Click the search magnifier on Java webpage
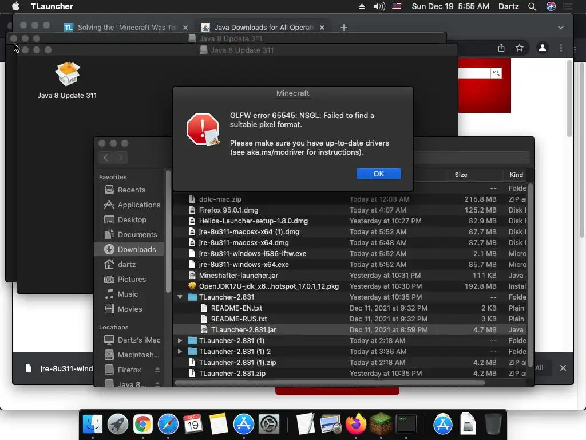This screenshot has width=586, height=440. [496, 73]
